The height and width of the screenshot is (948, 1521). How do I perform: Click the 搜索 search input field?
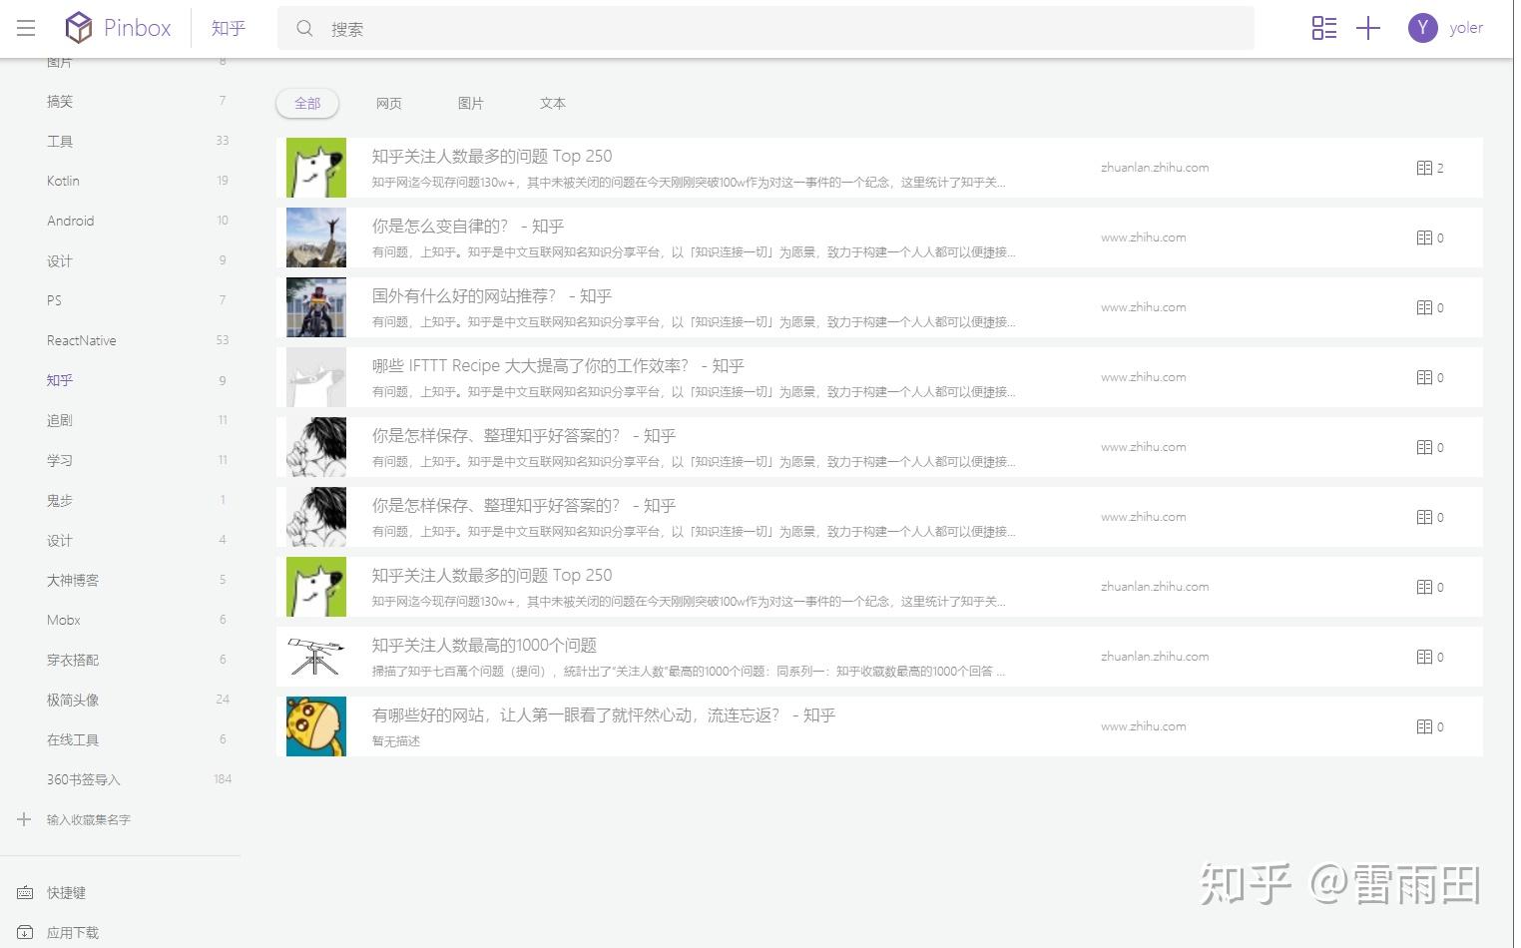click(765, 29)
